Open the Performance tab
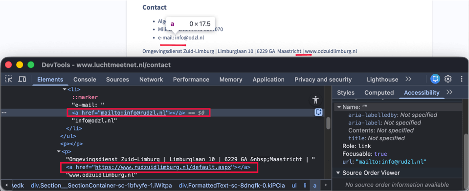Viewport: 469px width, 191px height. [191, 80]
